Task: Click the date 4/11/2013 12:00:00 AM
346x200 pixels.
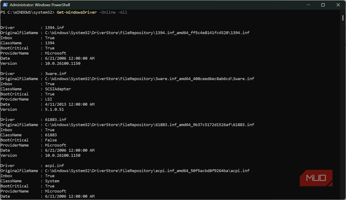Action: pos(70,104)
